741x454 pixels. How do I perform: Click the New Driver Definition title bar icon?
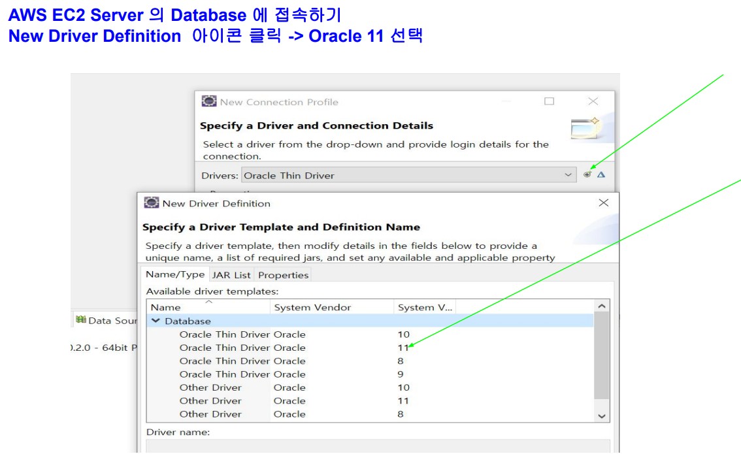pyautogui.click(x=151, y=203)
